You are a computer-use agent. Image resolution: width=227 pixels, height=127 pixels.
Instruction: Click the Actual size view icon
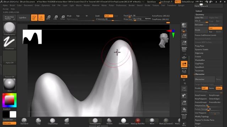pos(184,36)
